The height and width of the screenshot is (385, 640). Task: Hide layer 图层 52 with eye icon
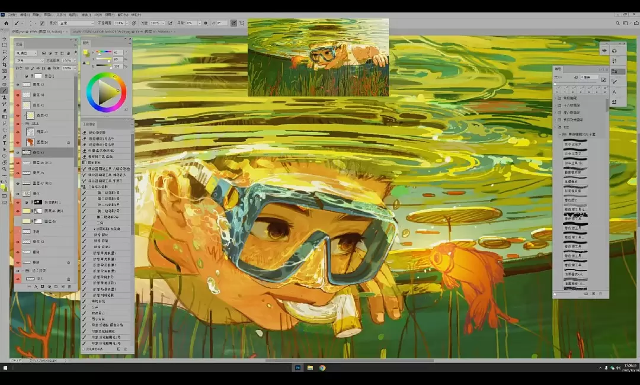tap(18, 85)
